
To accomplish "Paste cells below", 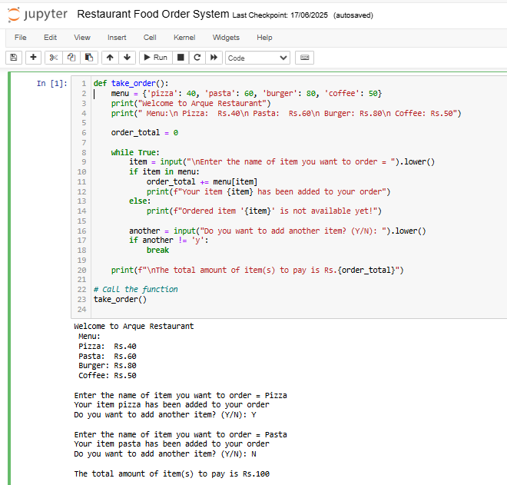I will pyautogui.click(x=89, y=58).
